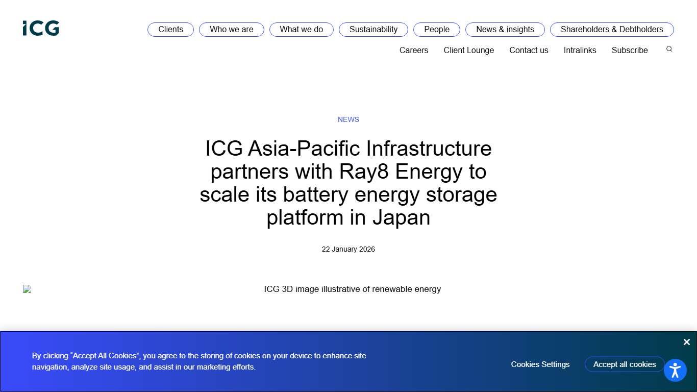Open the Cookies Settings dialog
Viewport: 697px width, 392px height.
[540, 364]
